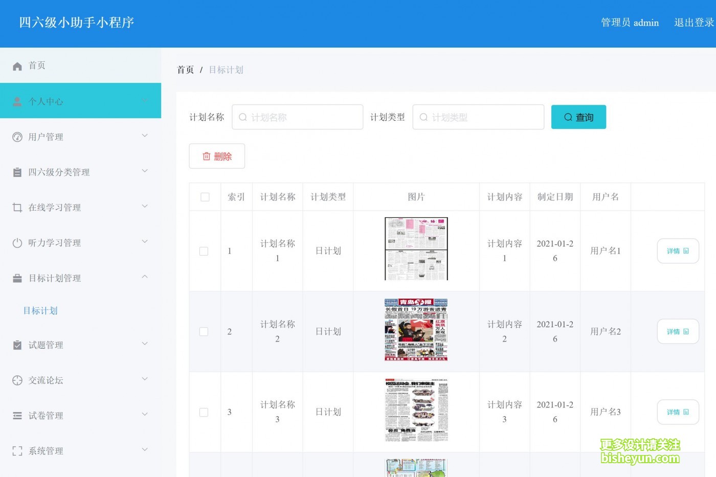Click the red 删除 button
716x477 pixels.
[217, 156]
